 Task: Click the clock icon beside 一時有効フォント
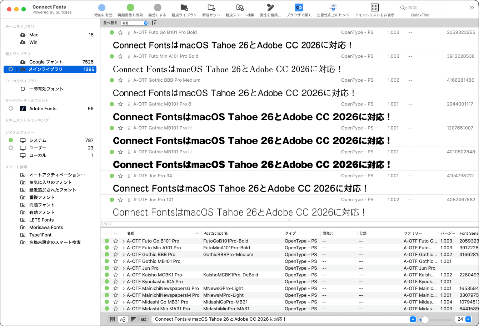23,89
